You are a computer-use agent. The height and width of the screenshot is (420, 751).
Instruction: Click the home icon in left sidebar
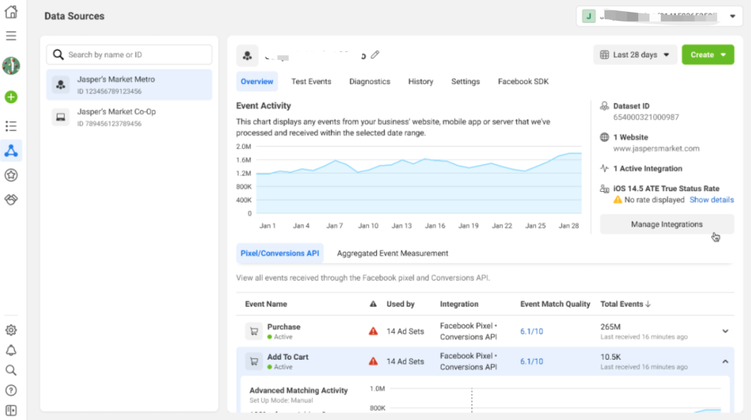tap(11, 12)
